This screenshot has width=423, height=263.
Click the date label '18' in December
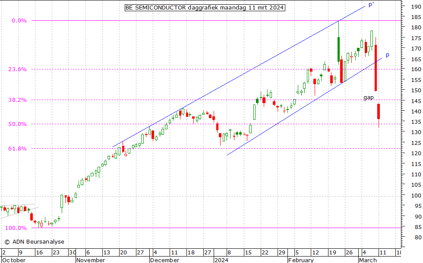pyautogui.click(x=191, y=253)
